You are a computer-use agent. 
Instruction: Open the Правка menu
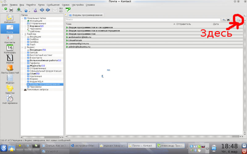tap(14, 5)
